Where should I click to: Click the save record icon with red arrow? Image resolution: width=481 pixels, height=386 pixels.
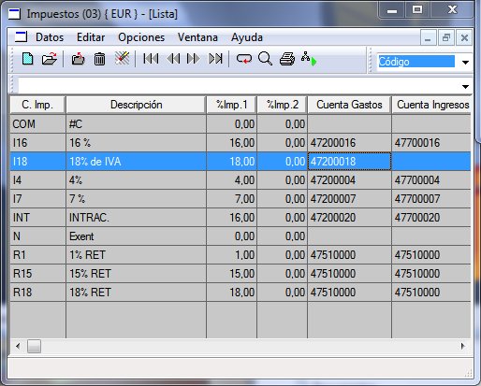pyautogui.click(x=78, y=59)
